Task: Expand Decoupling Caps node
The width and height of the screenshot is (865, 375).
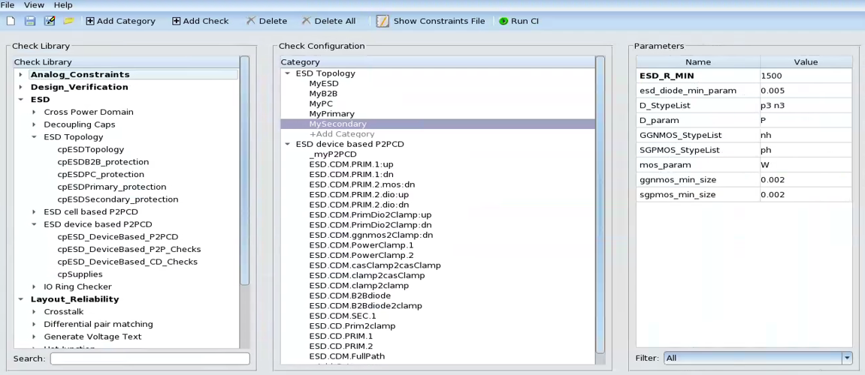Action: pyautogui.click(x=35, y=124)
